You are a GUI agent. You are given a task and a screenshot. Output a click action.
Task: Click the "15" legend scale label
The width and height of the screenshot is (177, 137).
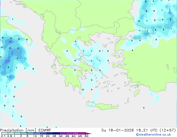[x=41, y=136]
